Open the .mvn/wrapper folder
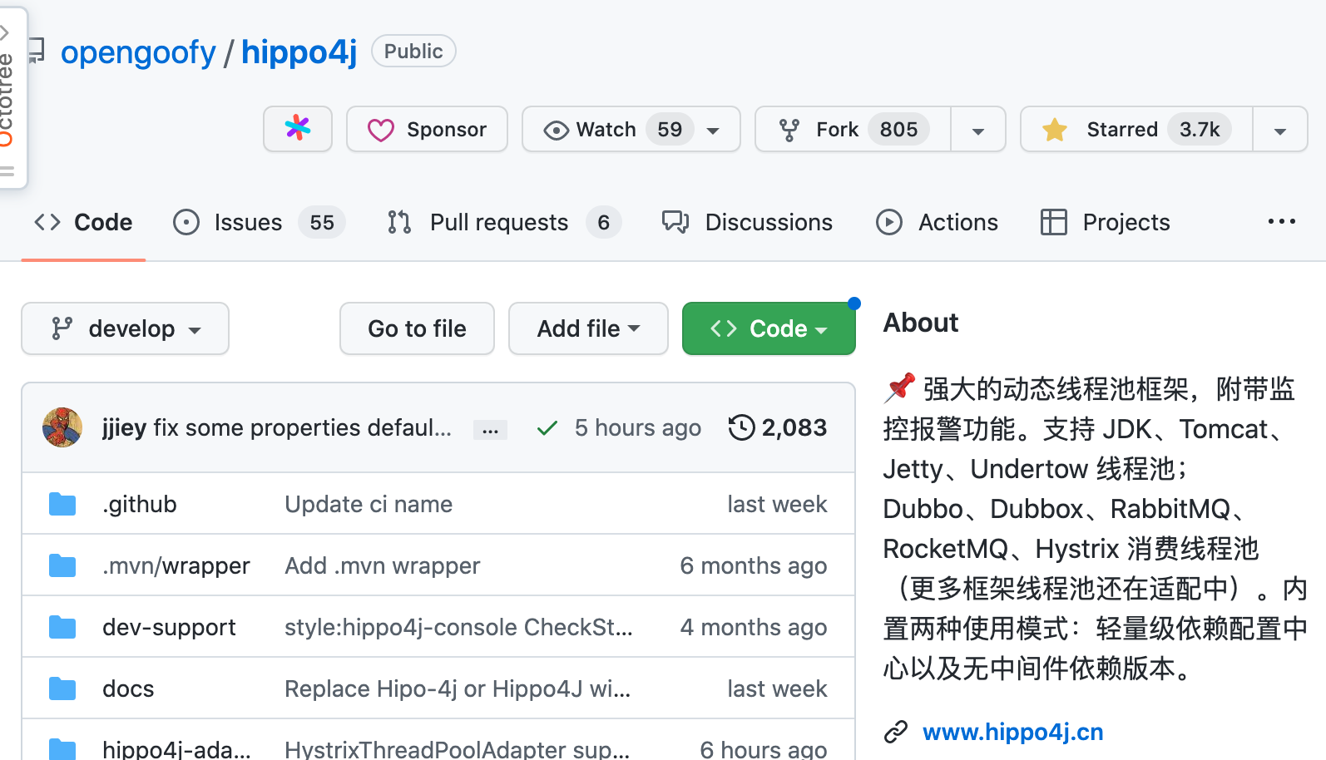 pyautogui.click(x=176, y=565)
